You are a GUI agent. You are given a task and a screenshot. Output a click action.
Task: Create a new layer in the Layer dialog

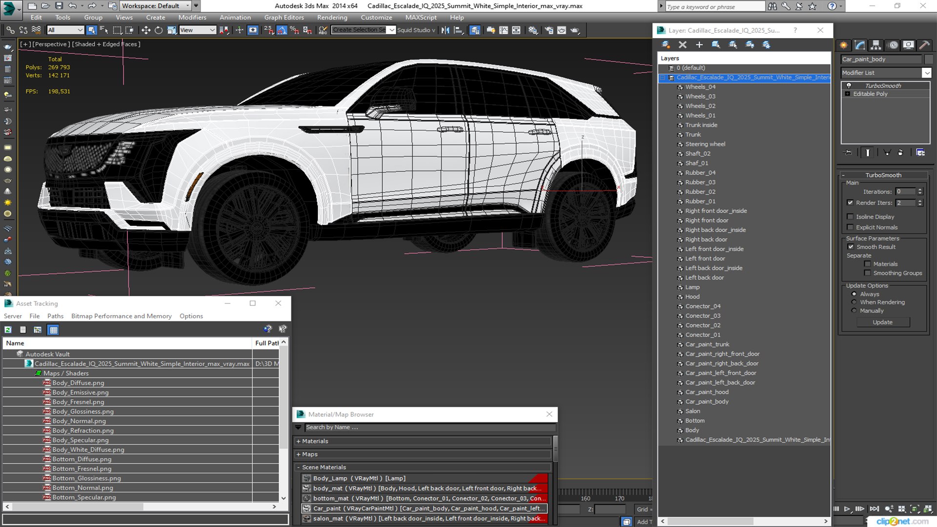(666, 45)
